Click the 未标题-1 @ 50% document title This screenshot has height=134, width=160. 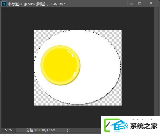point(21,4)
